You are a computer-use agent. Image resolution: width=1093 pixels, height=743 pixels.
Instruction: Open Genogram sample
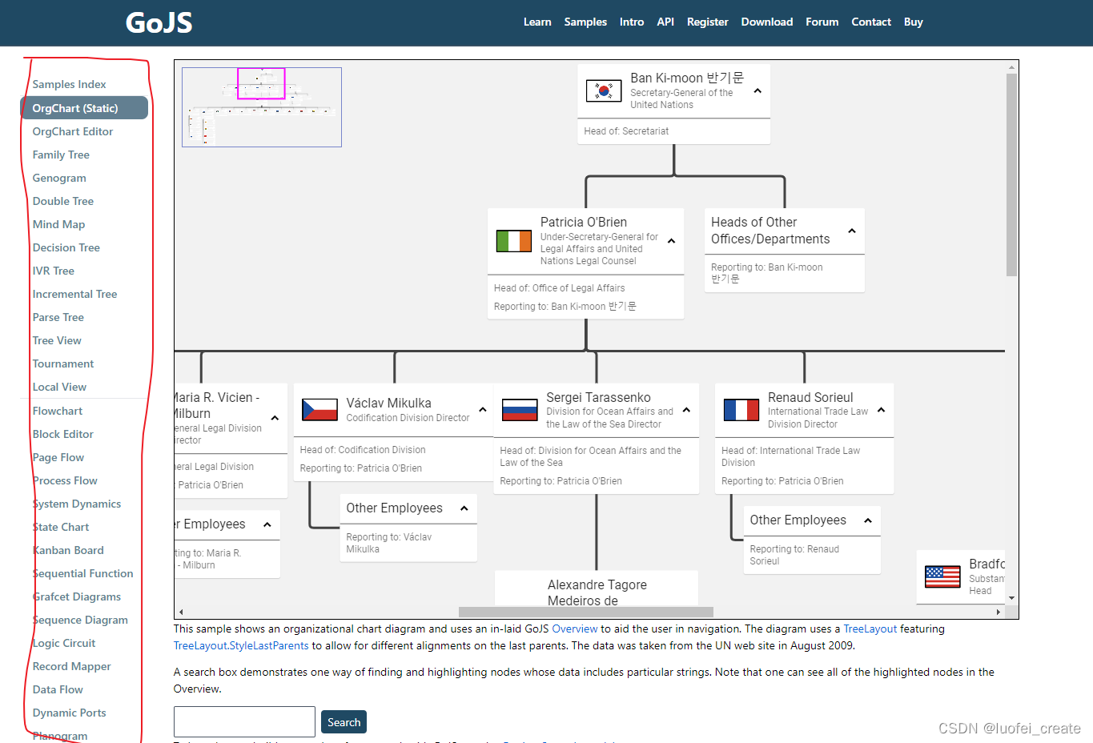[59, 178]
